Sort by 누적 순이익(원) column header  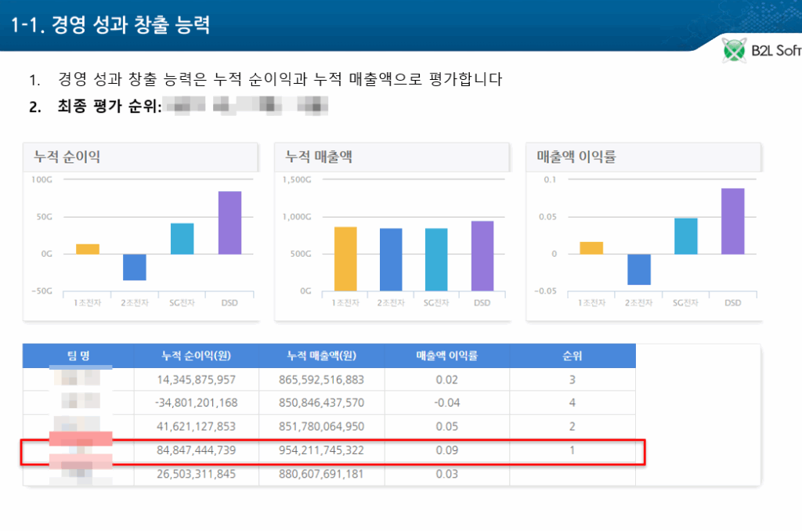pos(197,356)
